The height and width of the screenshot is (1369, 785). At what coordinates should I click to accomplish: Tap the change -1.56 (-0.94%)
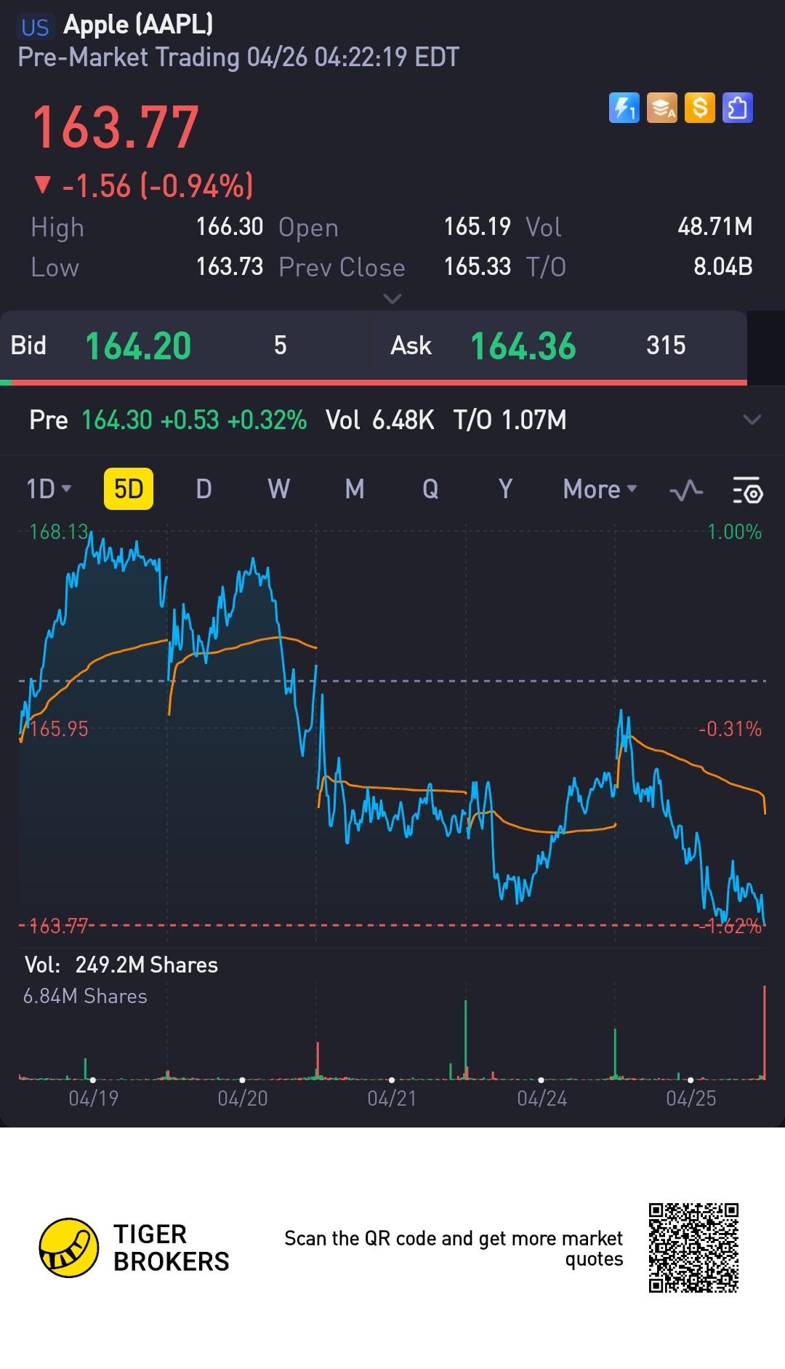[145, 186]
